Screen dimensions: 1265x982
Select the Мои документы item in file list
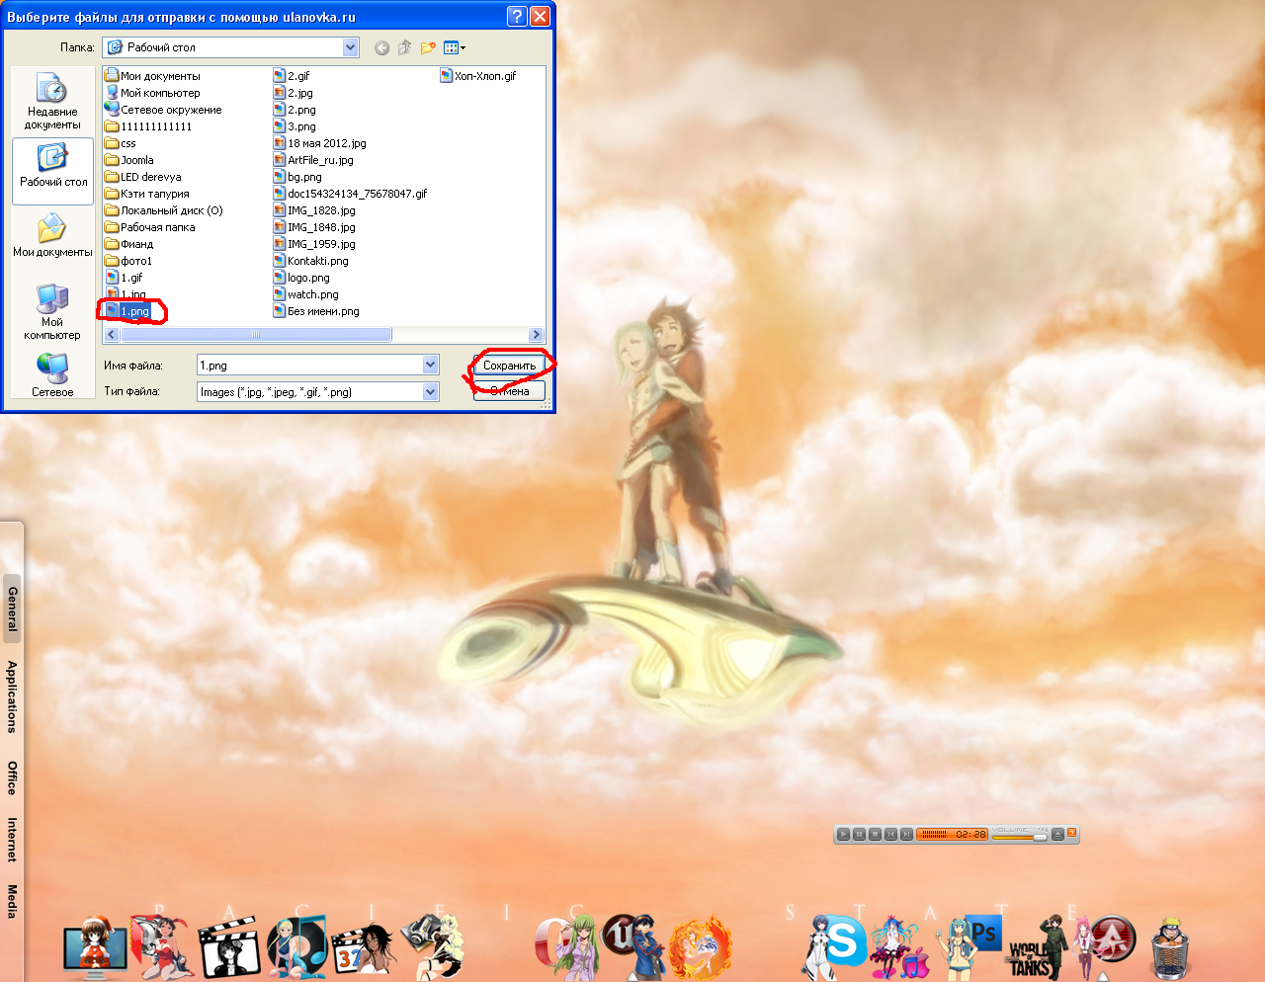tap(152, 76)
